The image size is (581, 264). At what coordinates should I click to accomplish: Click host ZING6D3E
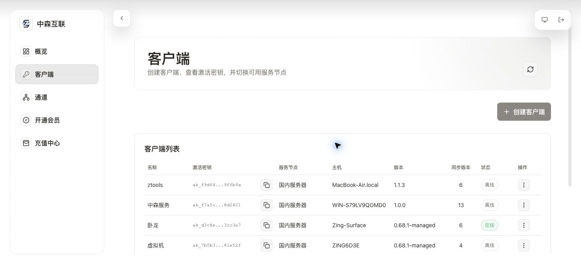346,245
